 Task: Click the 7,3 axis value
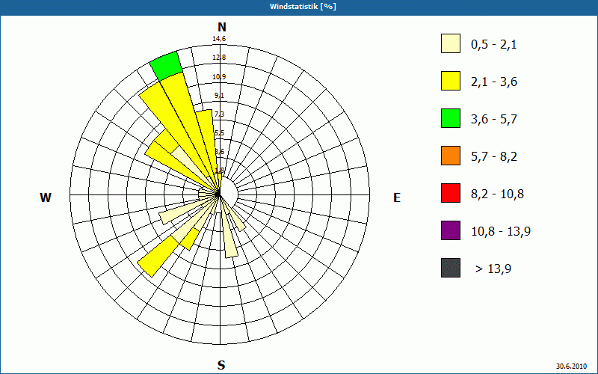point(219,114)
